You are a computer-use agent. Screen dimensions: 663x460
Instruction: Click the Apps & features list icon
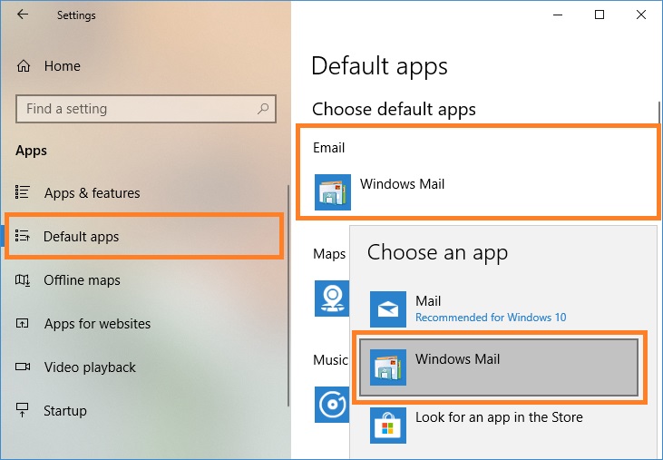pos(23,192)
